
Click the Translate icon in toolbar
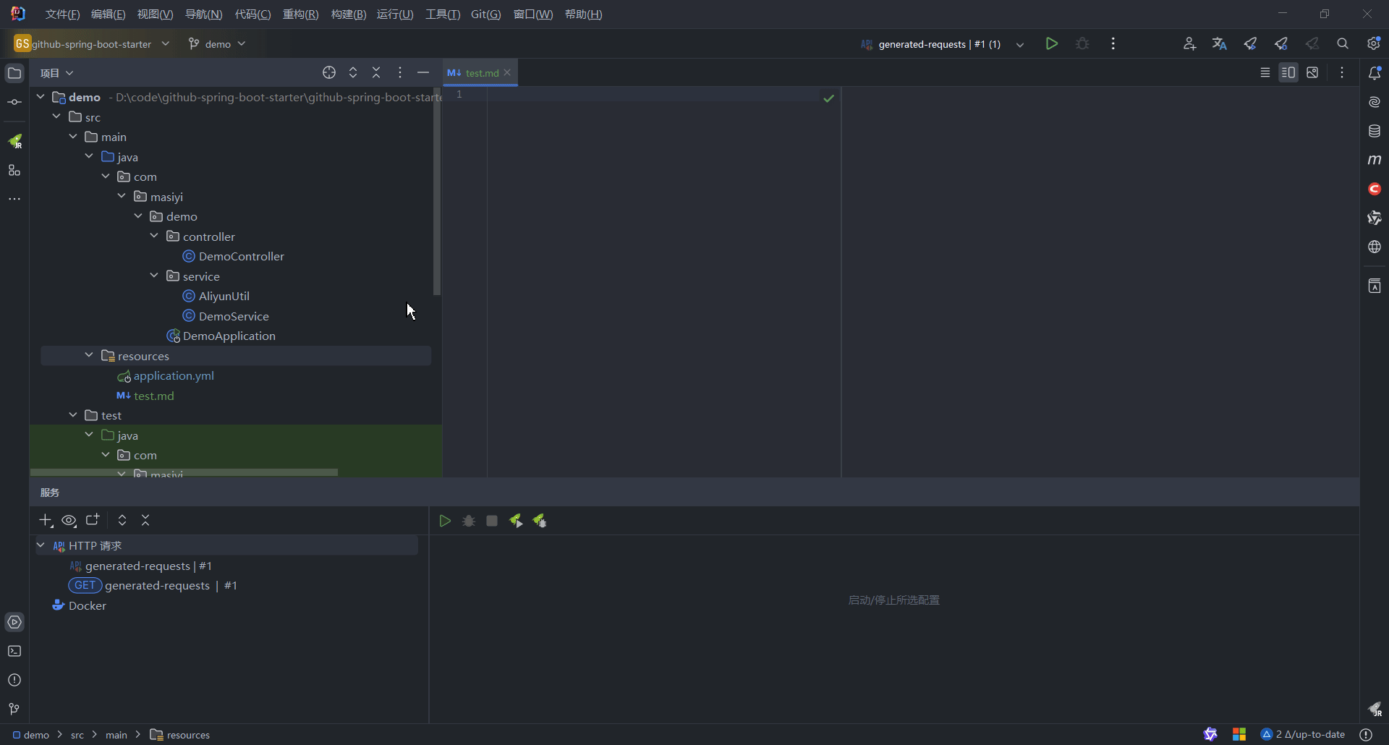click(1220, 44)
